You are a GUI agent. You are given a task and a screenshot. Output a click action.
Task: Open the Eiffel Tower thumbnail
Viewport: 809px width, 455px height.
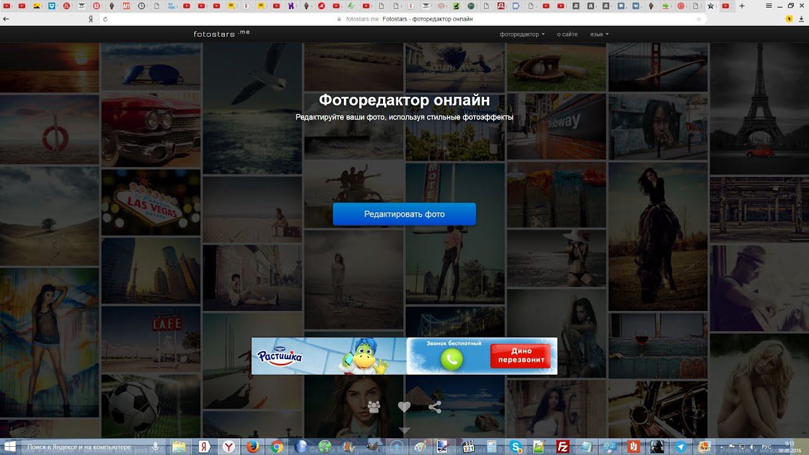pos(759,109)
